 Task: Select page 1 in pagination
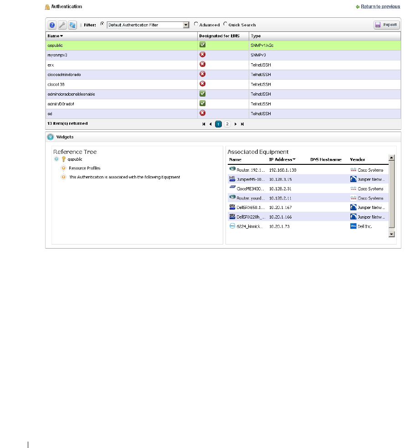218,124
